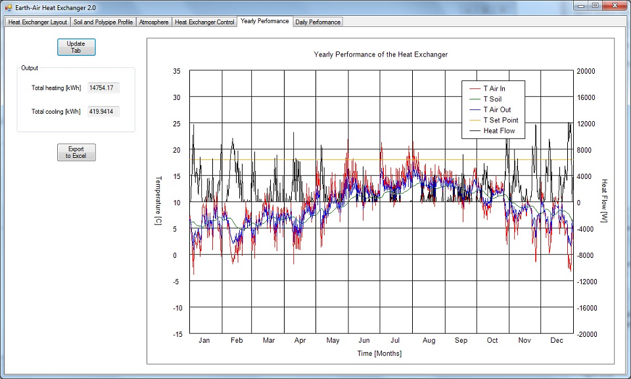Click the blue T Air Out legend line
Image resolution: width=631 pixels, height=379 pixels.
(475, 109)
